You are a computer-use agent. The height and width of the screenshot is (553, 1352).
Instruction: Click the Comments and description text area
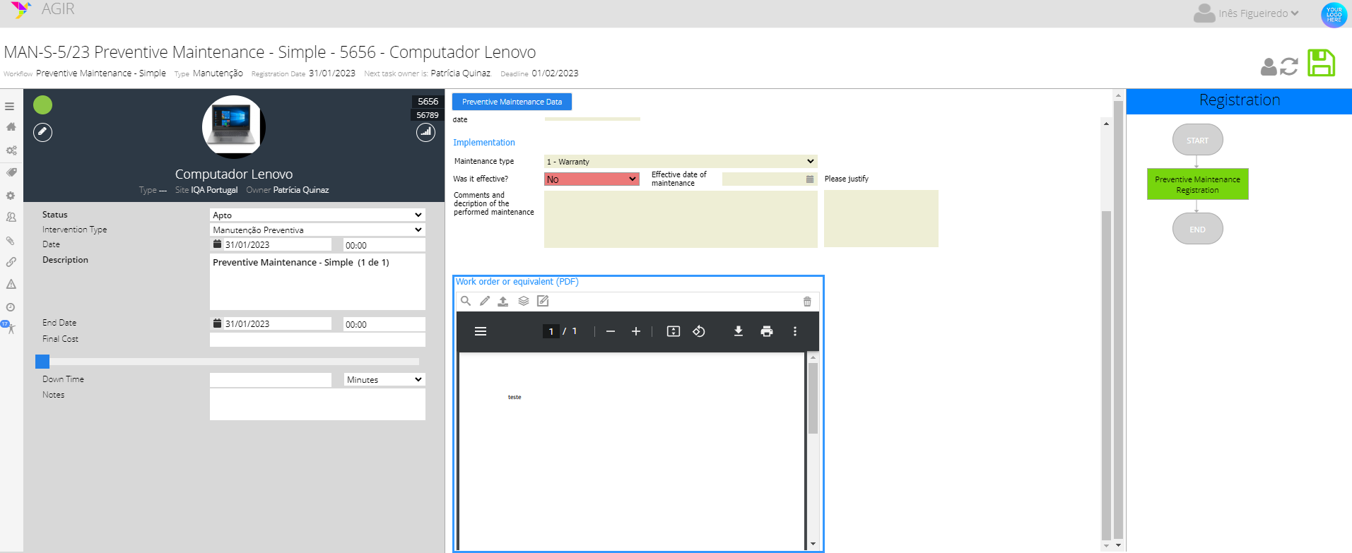[681, 219]
